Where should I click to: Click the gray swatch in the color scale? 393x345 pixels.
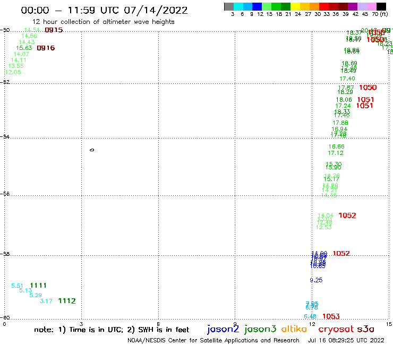point(229,7)
